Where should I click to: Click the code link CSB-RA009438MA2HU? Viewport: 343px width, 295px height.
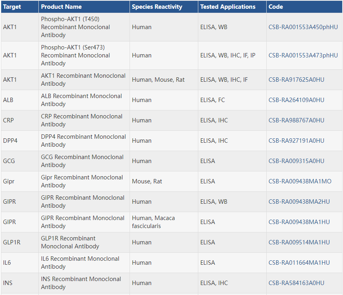pyautogui.click(x=299, y=202)
